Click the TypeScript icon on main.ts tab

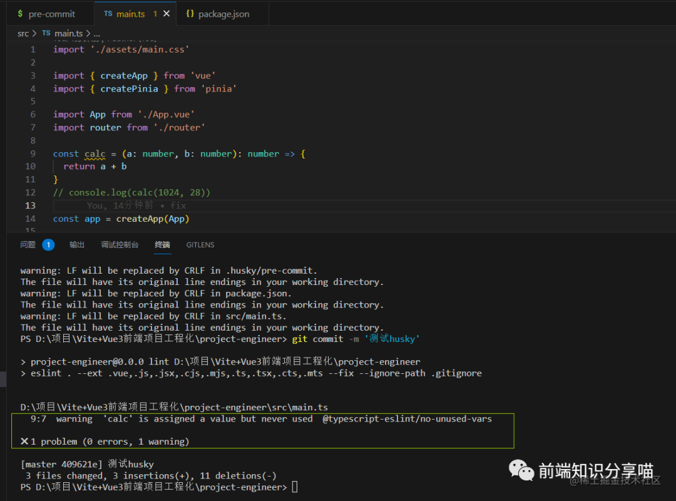pos(108,14)
